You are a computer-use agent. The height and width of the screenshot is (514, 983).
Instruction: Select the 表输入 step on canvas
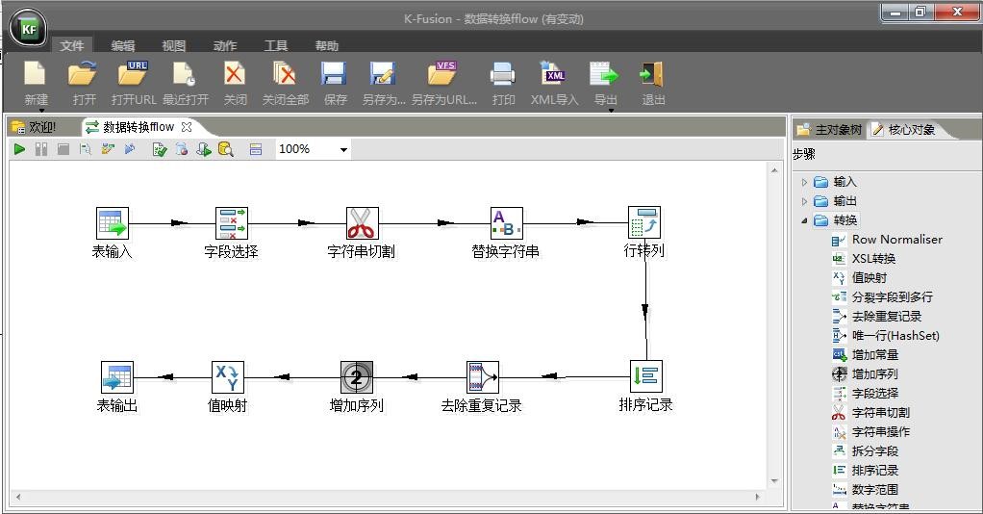coord(113,223)
